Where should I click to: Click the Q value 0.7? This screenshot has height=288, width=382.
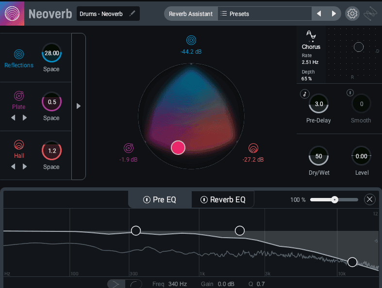[261, 284]
